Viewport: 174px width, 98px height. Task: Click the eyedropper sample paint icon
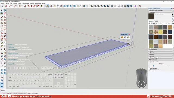[173, 21]
